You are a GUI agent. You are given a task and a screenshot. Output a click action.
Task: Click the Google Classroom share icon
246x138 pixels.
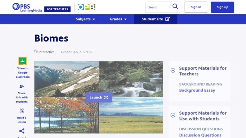pyautogui.click(x=23, y=61)
